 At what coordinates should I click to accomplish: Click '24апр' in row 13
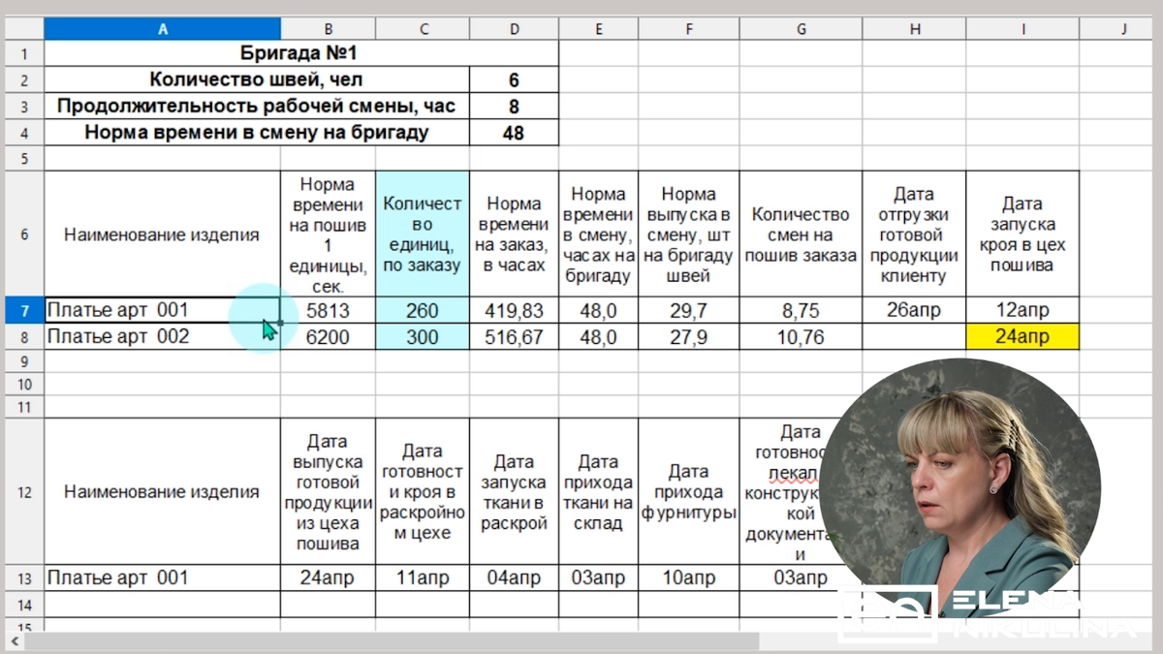(x=329, y=578)
